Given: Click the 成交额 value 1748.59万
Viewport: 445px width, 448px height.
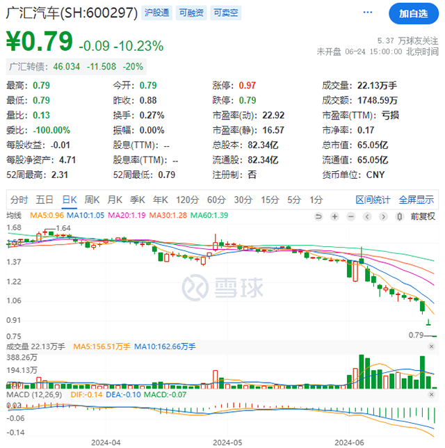Looking at the screenshot, I should pos(378,100).
